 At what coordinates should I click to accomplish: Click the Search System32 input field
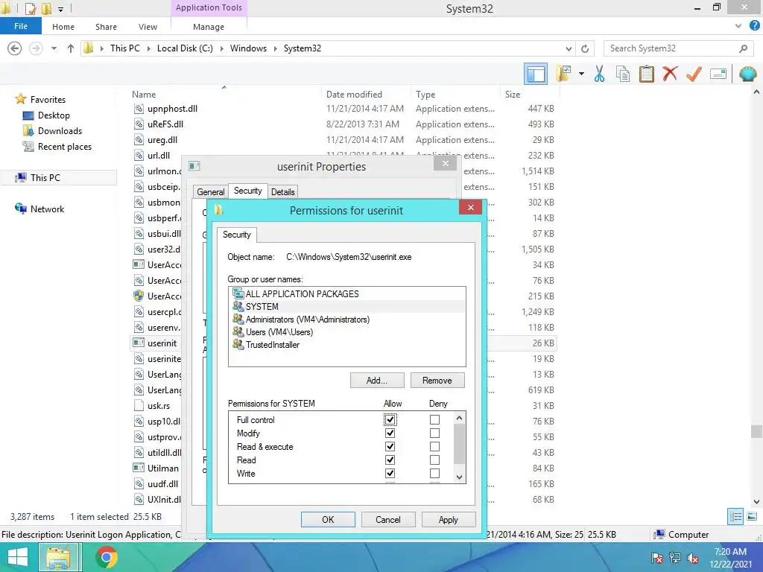click(x=671, y=48)
